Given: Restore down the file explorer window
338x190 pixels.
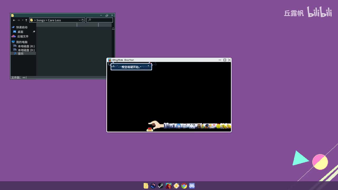Looking at the screenshot, I should [107, 15].
